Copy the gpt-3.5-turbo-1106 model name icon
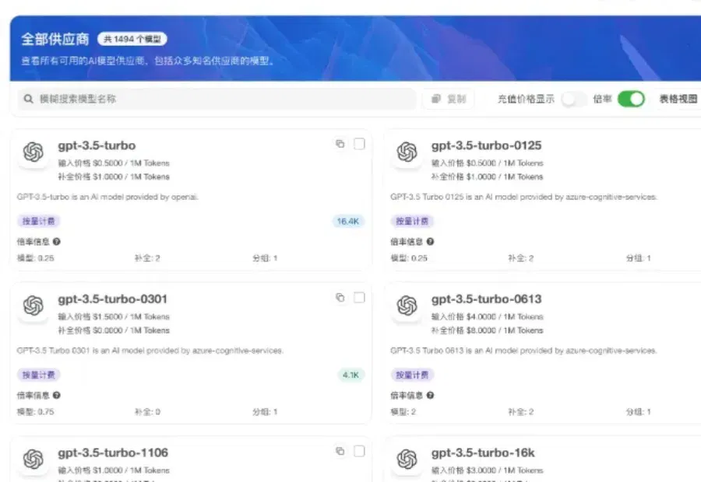 click(x=340, y=451)
